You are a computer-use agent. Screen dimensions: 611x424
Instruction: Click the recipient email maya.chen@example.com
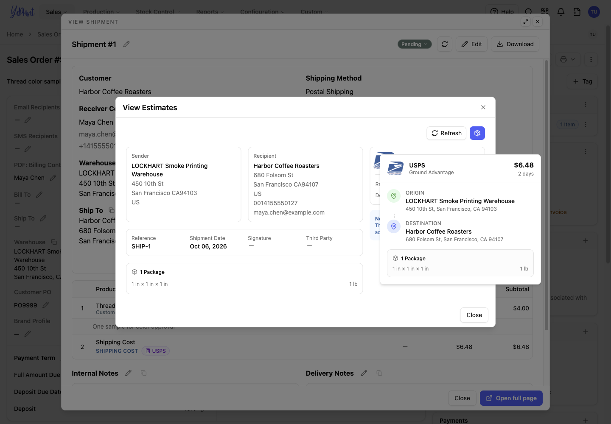coord(289,212)
